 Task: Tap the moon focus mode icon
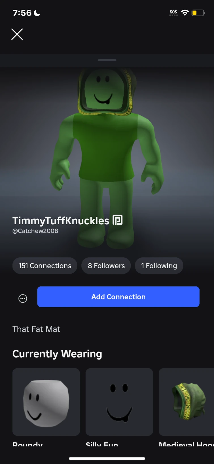coord(37,13)
